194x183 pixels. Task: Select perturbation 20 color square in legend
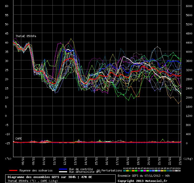coord(179,171)
